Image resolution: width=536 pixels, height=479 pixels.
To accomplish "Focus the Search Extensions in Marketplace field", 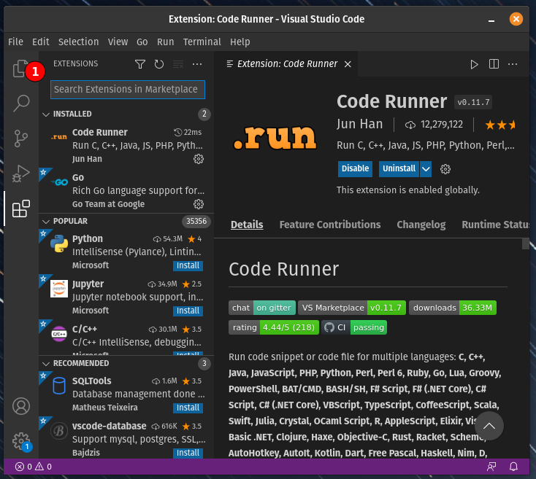I will click(x=128, y=90).
